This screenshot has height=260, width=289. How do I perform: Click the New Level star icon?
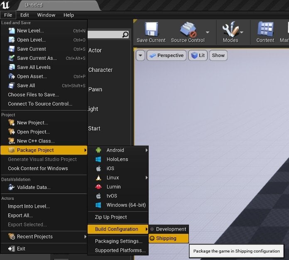[12, 31]
